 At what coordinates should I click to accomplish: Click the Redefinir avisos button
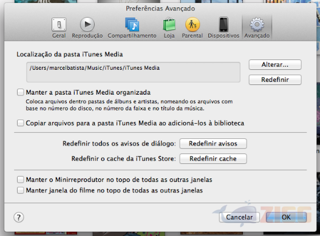(213, 144)
